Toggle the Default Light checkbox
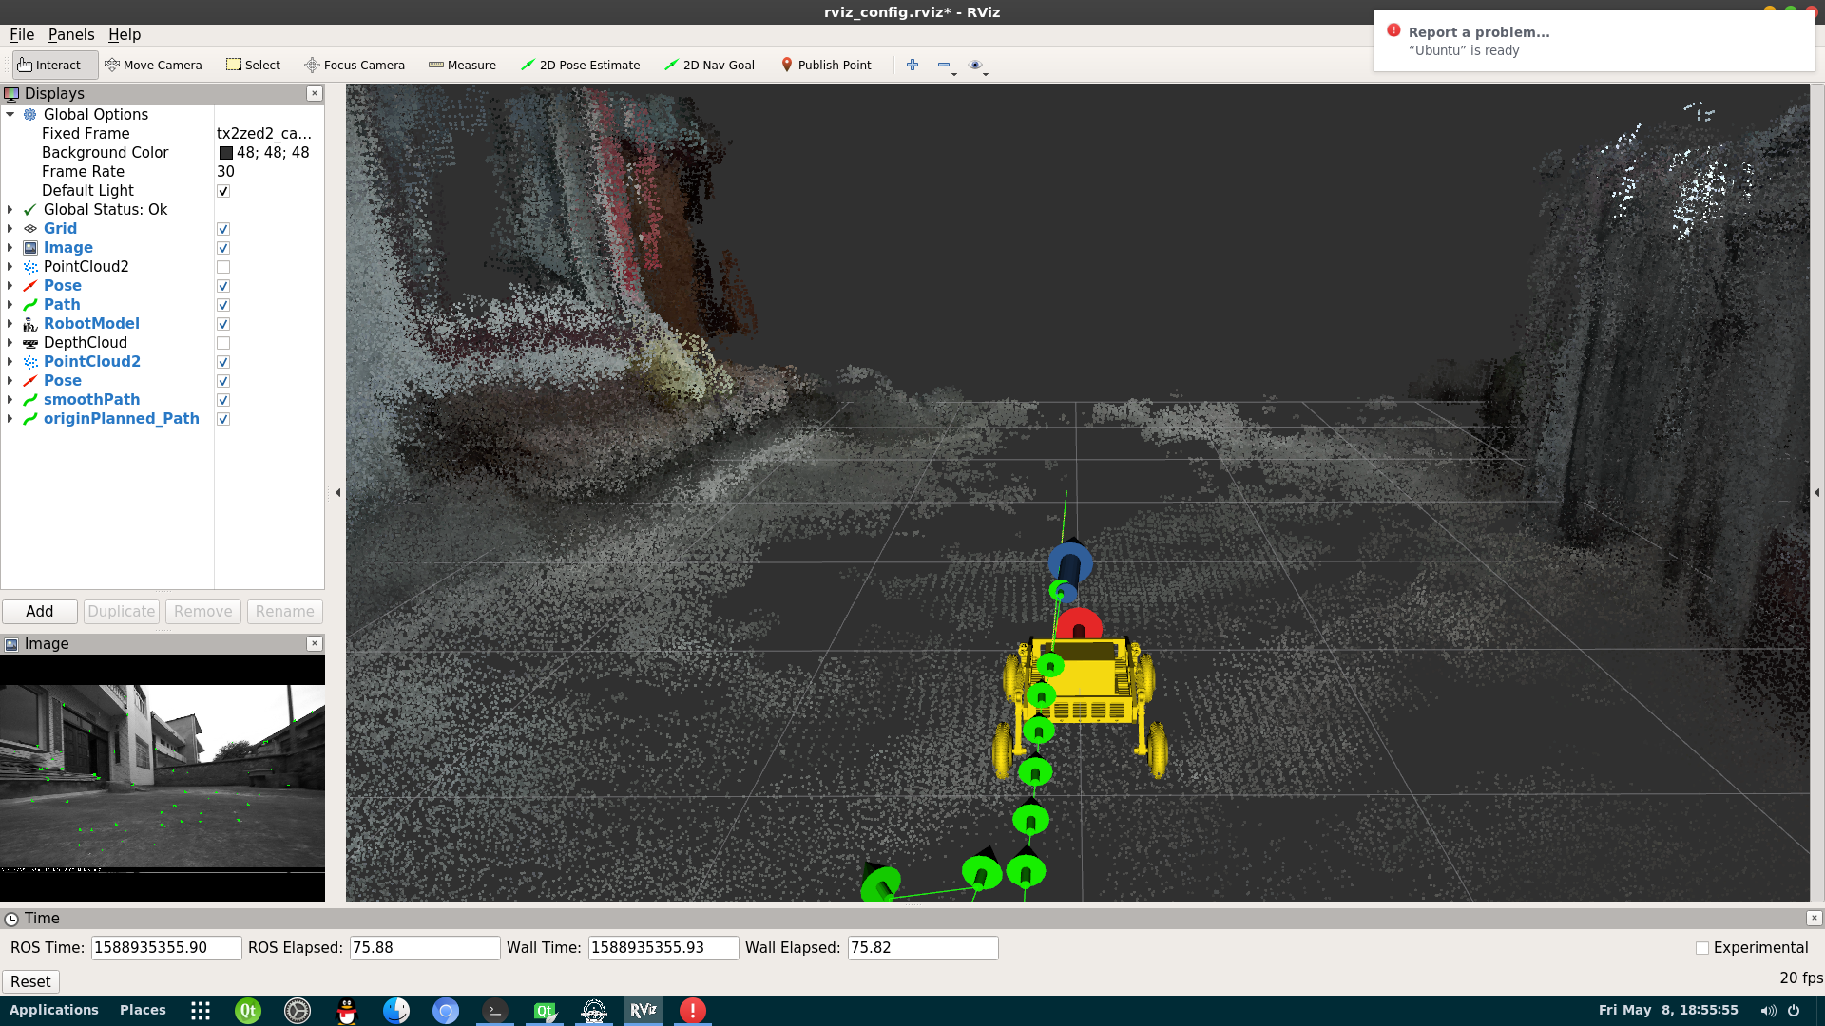This screenshot has height=1026, width=1825. point(223,191)
